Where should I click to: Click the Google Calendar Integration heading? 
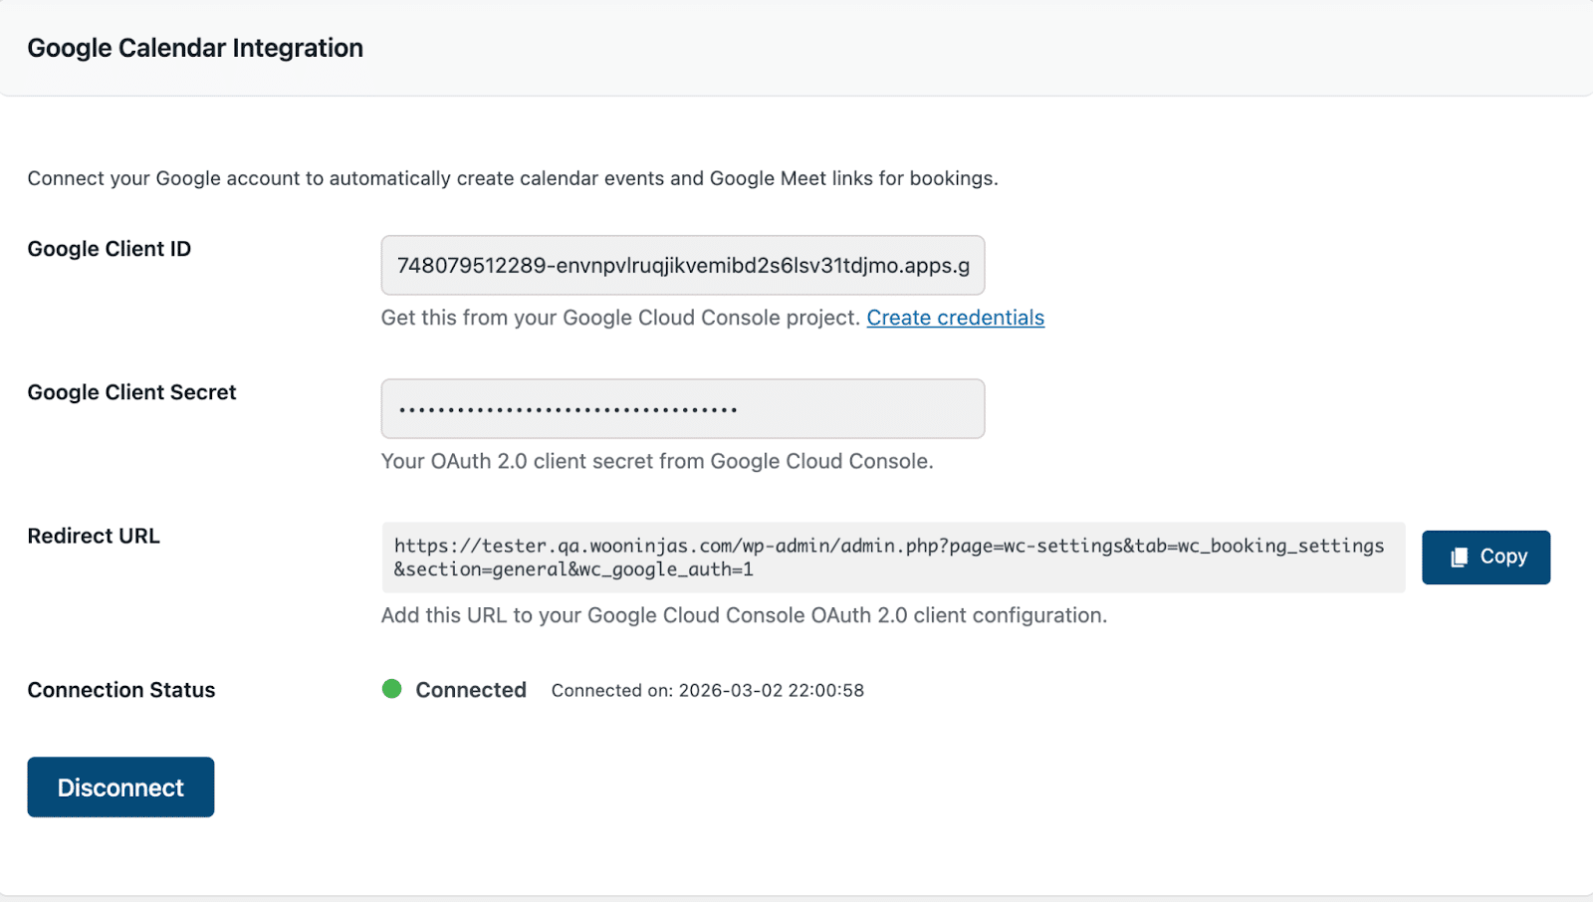pos(195,48)
